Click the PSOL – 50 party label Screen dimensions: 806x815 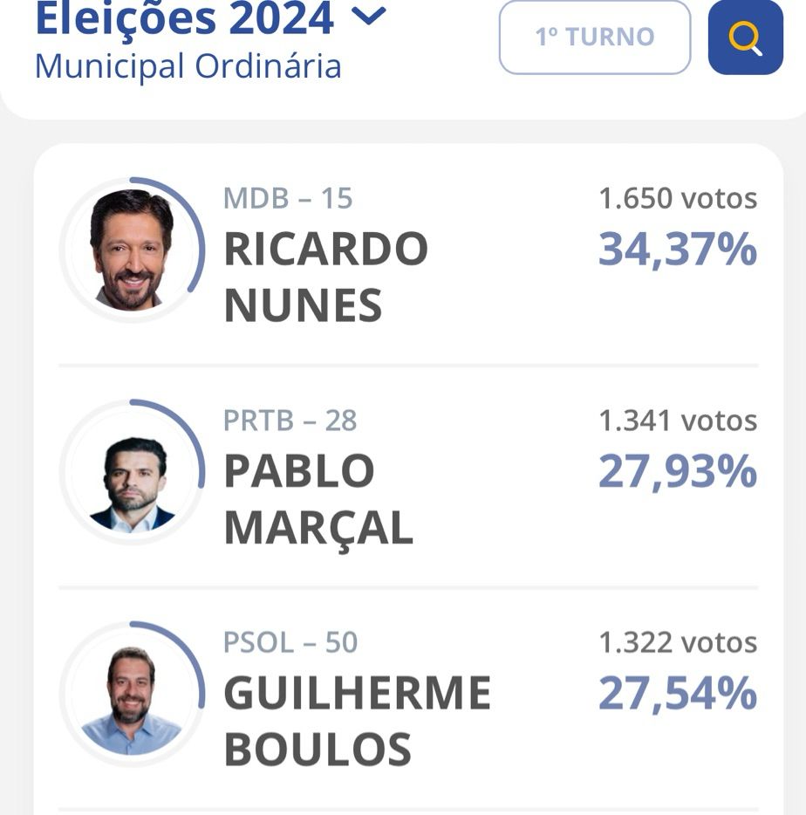[290, 643]
